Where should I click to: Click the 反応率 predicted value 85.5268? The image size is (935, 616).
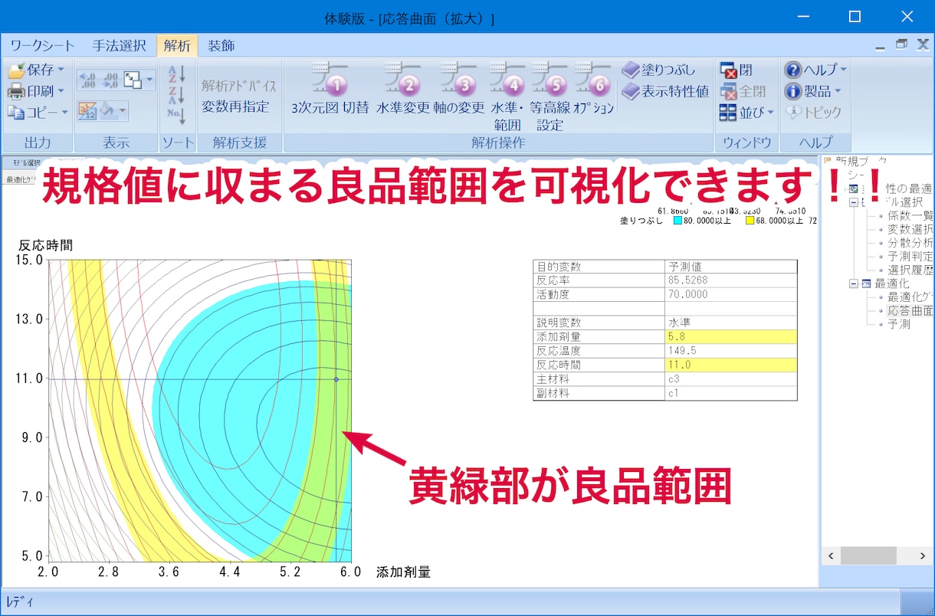pos(730,280)
